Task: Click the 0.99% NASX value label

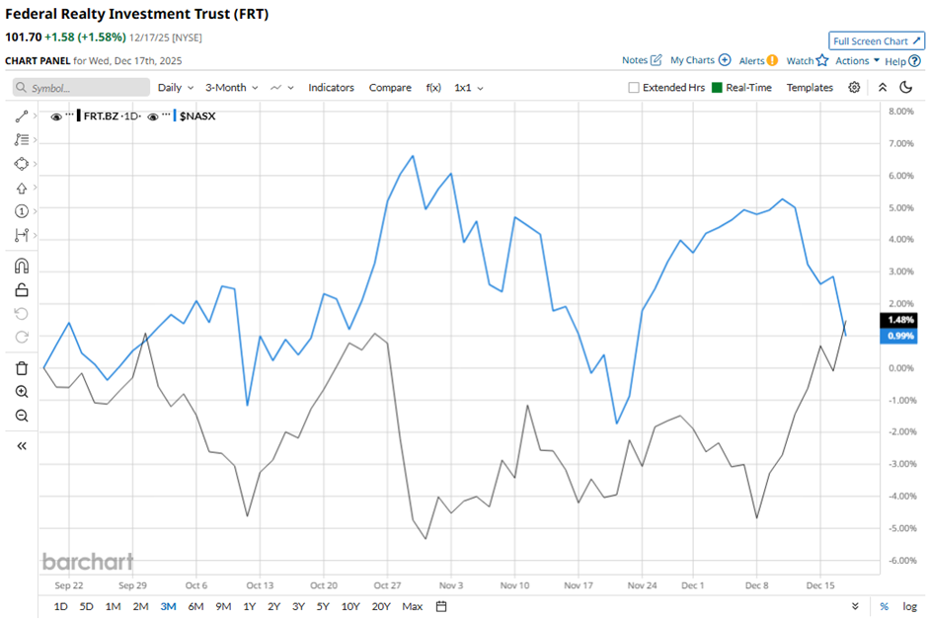Action: tap(900, 336)
